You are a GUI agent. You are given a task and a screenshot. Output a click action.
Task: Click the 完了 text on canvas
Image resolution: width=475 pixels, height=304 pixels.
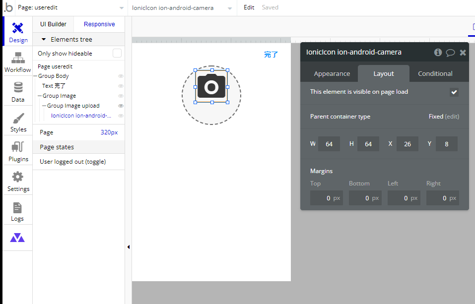tap(271, 55)
